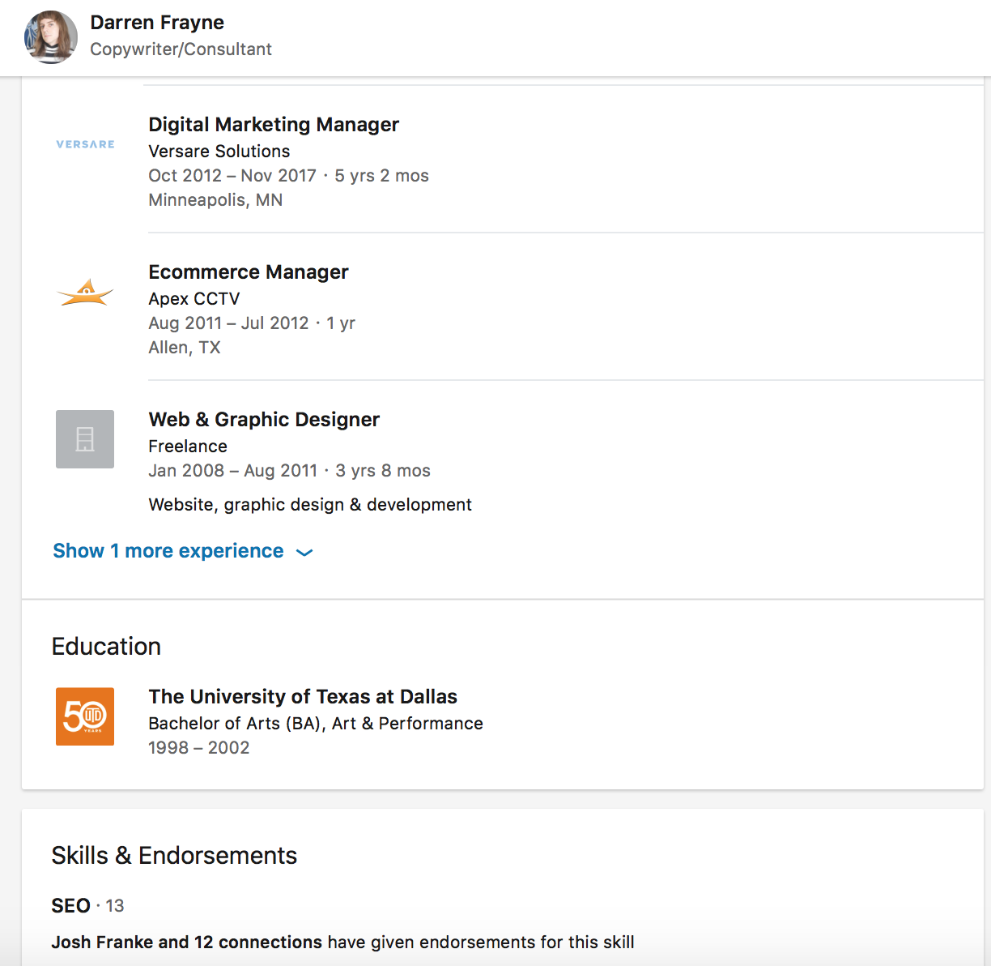
Task: Click The University of Texas at Dallas
Action: (303, 697)
